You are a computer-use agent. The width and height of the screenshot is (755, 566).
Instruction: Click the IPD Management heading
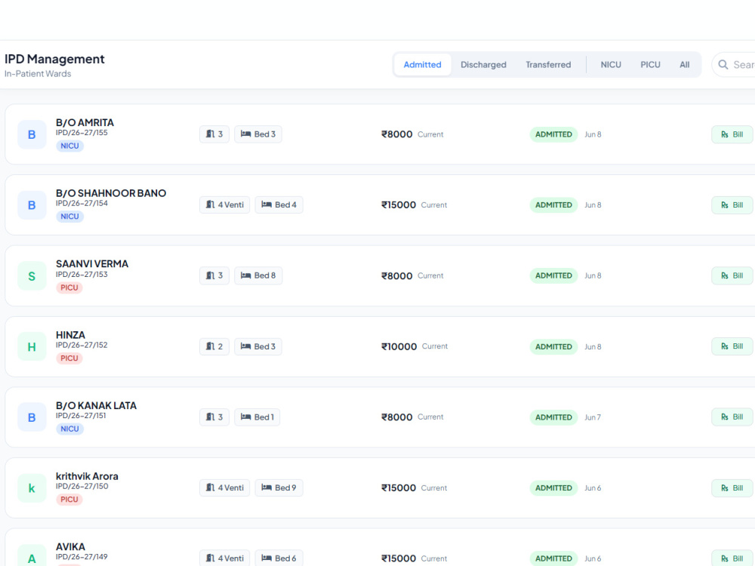(54, 59)
